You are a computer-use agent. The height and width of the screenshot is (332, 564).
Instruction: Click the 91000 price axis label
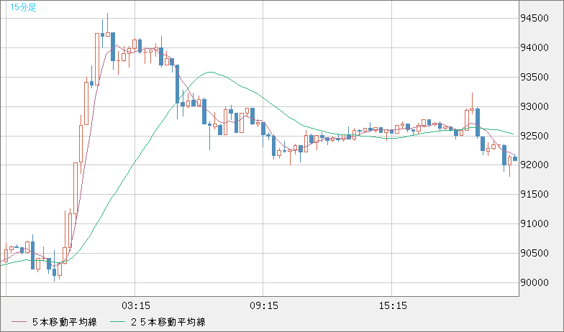[535, 224]
